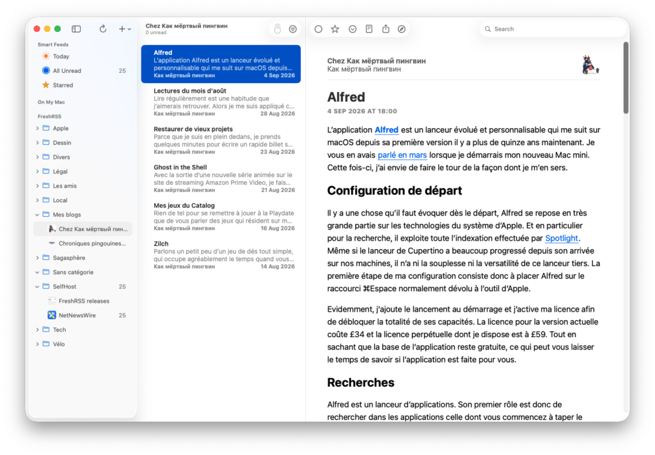Refresh all feeds with the reload icon
The width and height of the screenshot is (655, 455).
tap(103, 29)
